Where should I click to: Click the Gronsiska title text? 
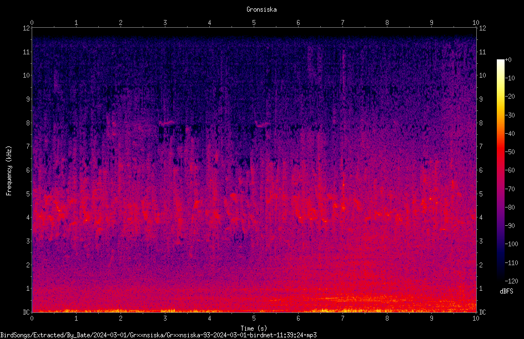tap(261, 9)
